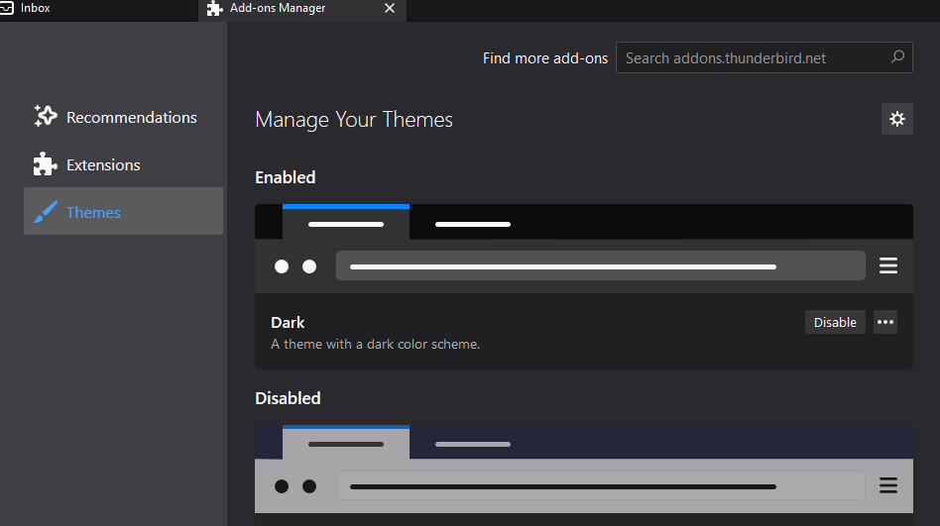Open the Recommendations section

[x=131, y=117]
